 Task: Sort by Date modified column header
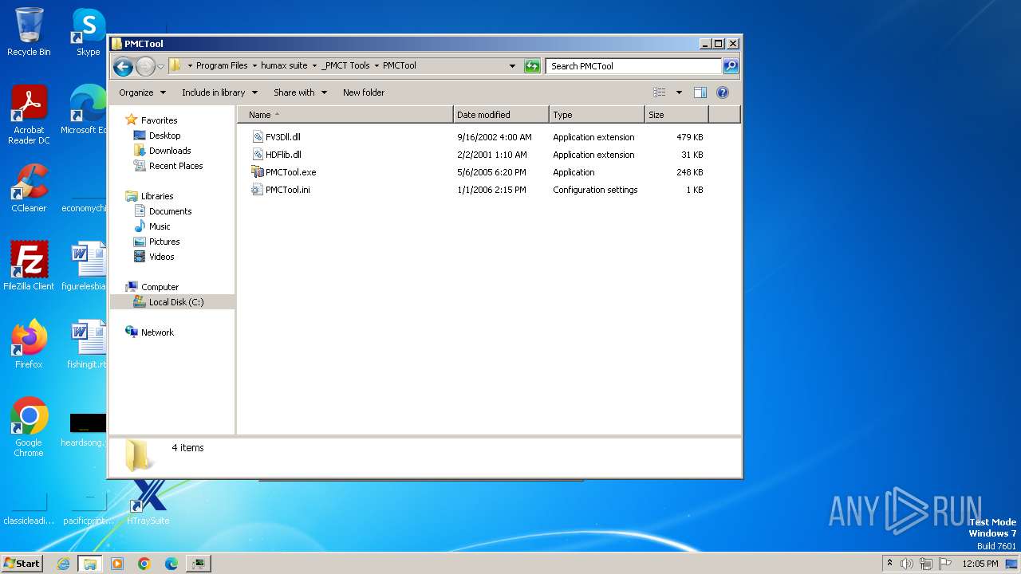[501, 115]
